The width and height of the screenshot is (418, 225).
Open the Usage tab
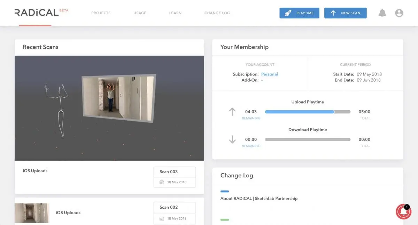(x=140, y=13)
